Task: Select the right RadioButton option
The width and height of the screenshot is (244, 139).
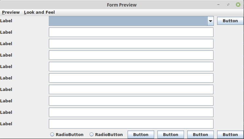Action: coord(106,134)
